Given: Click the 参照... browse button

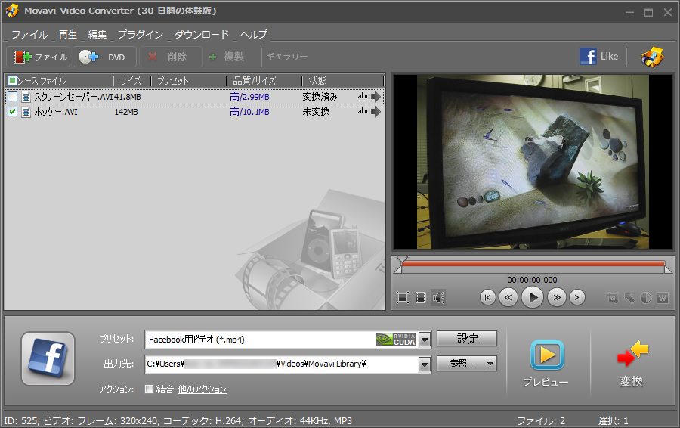Looking at the screenshot, I should [x=462, y=363].
